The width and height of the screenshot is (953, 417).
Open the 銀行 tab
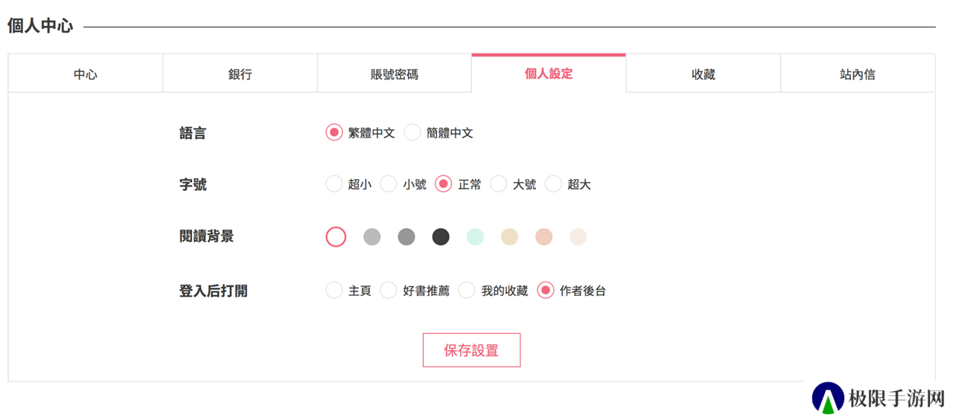240,74
